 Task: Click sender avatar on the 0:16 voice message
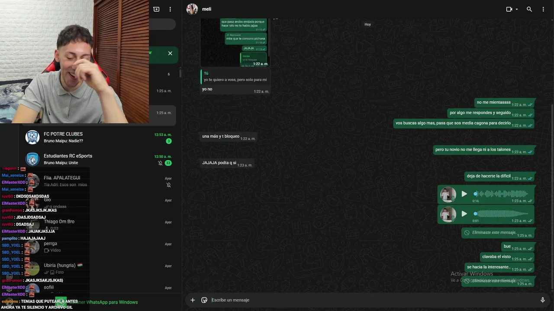point(448,194)
